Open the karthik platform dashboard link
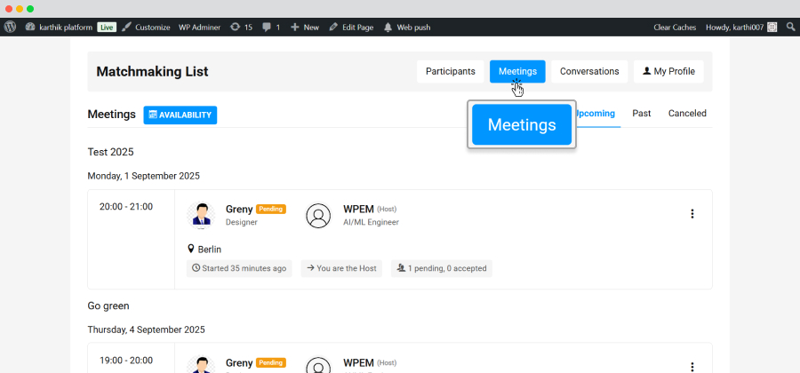Image resolution: width=800 pixels, height=373 pixels. point(60,28)
